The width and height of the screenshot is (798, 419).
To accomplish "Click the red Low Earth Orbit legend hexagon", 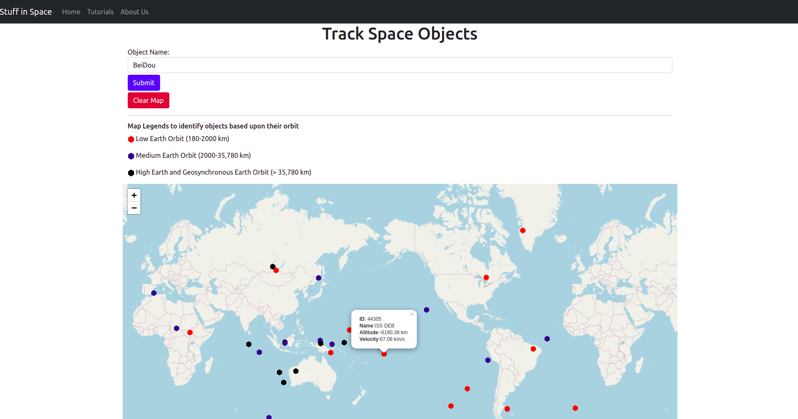I will 131,139.
